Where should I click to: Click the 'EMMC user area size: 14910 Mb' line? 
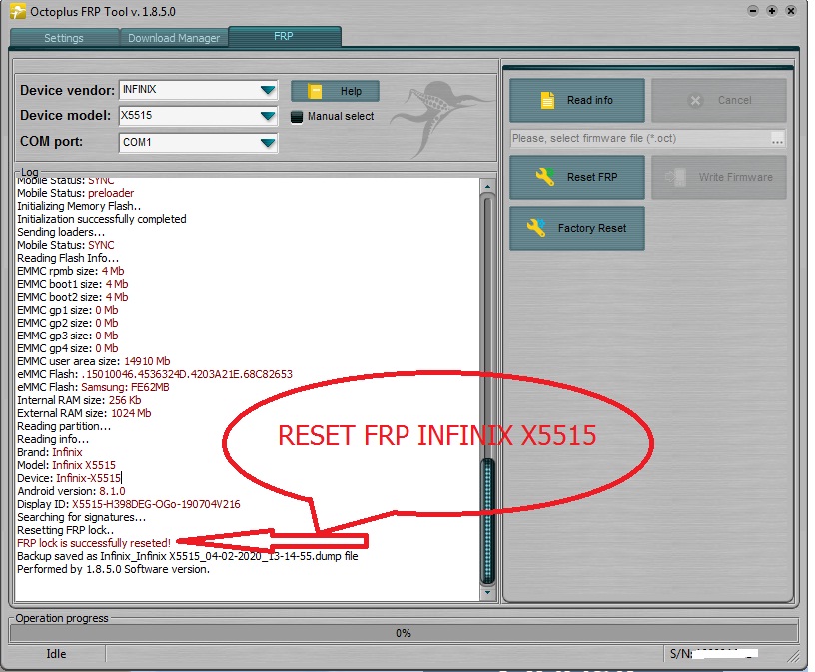click(94, 361)
